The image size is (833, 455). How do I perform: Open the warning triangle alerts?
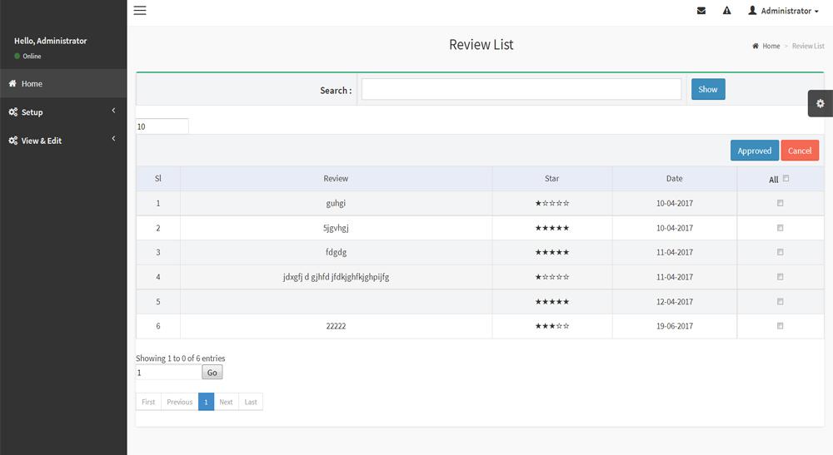(726, 11)
